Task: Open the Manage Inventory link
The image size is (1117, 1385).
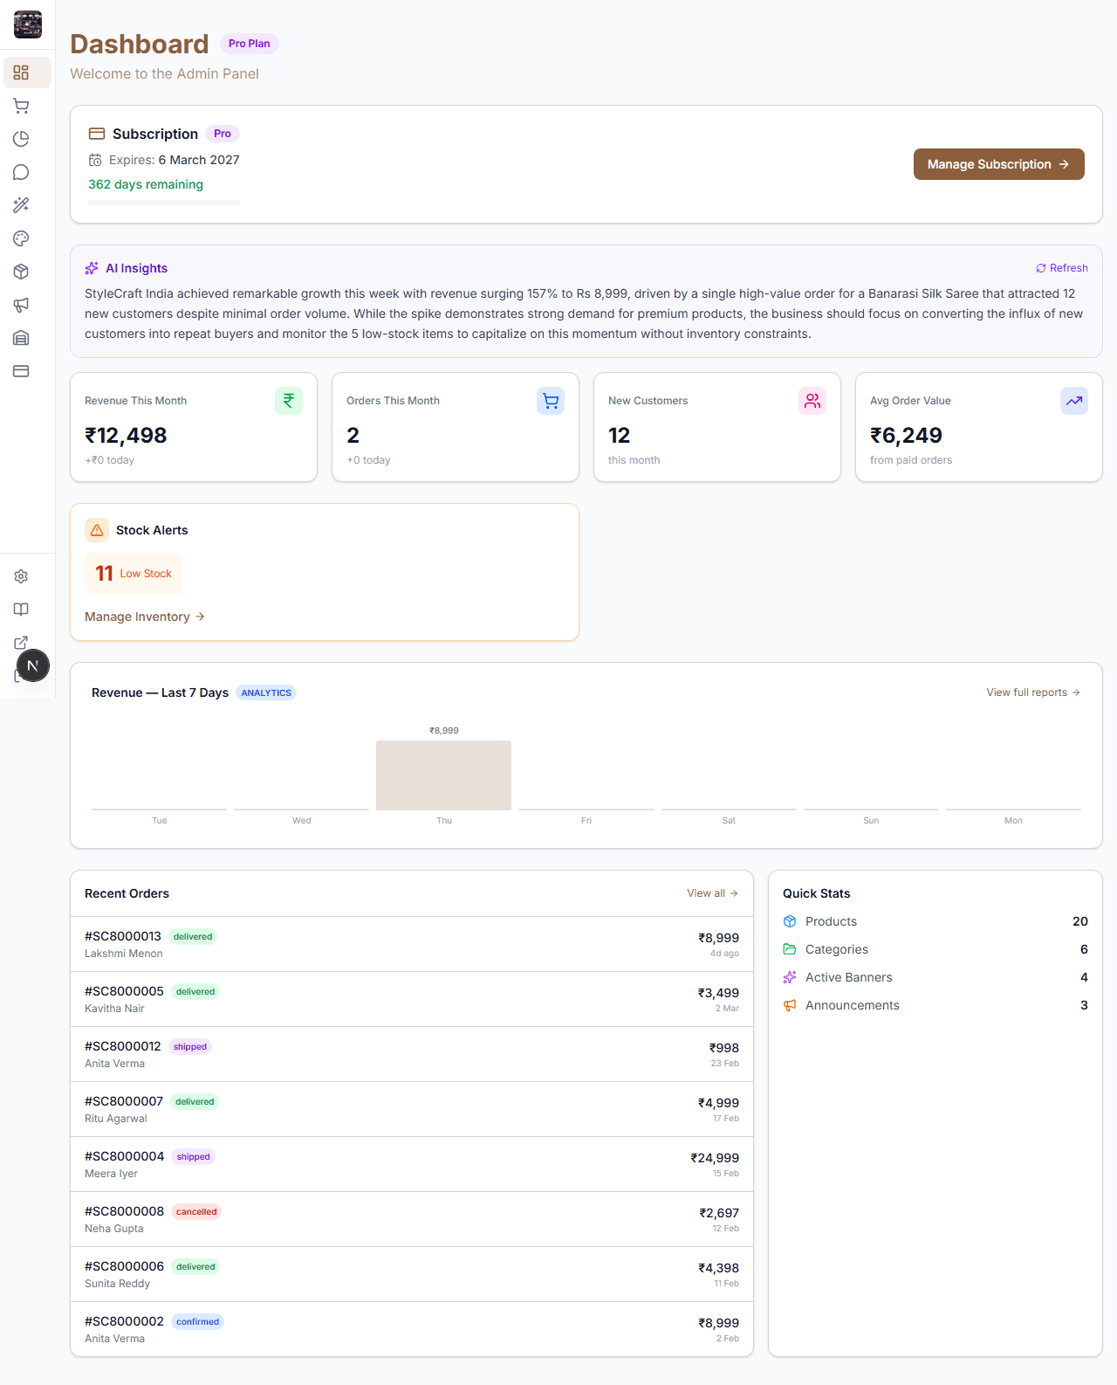Action: 145,617
